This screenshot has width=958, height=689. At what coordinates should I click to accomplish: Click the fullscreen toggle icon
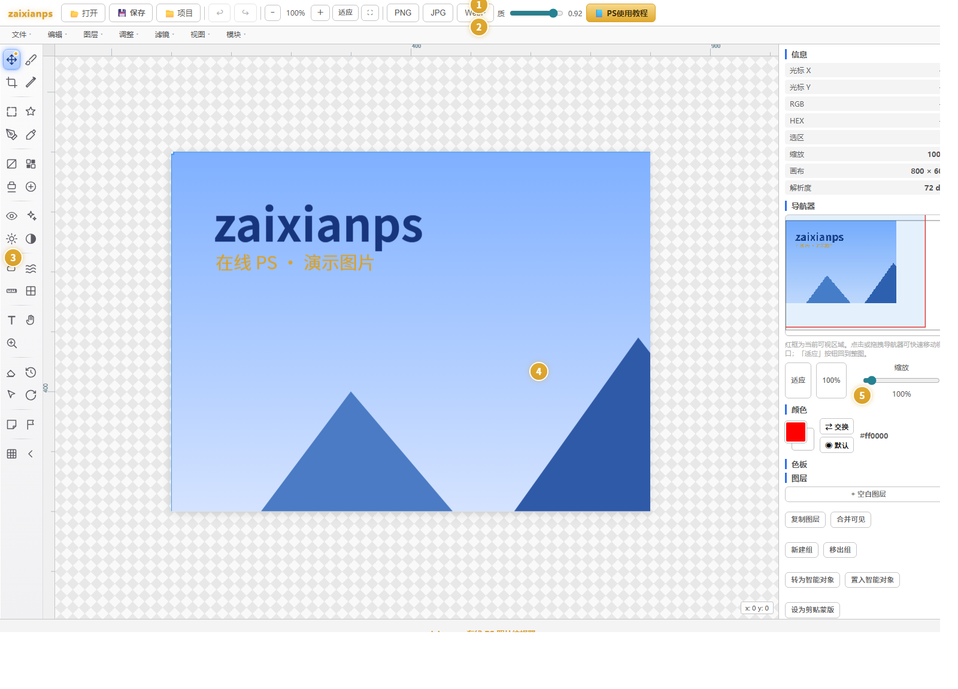click(370, 13)
